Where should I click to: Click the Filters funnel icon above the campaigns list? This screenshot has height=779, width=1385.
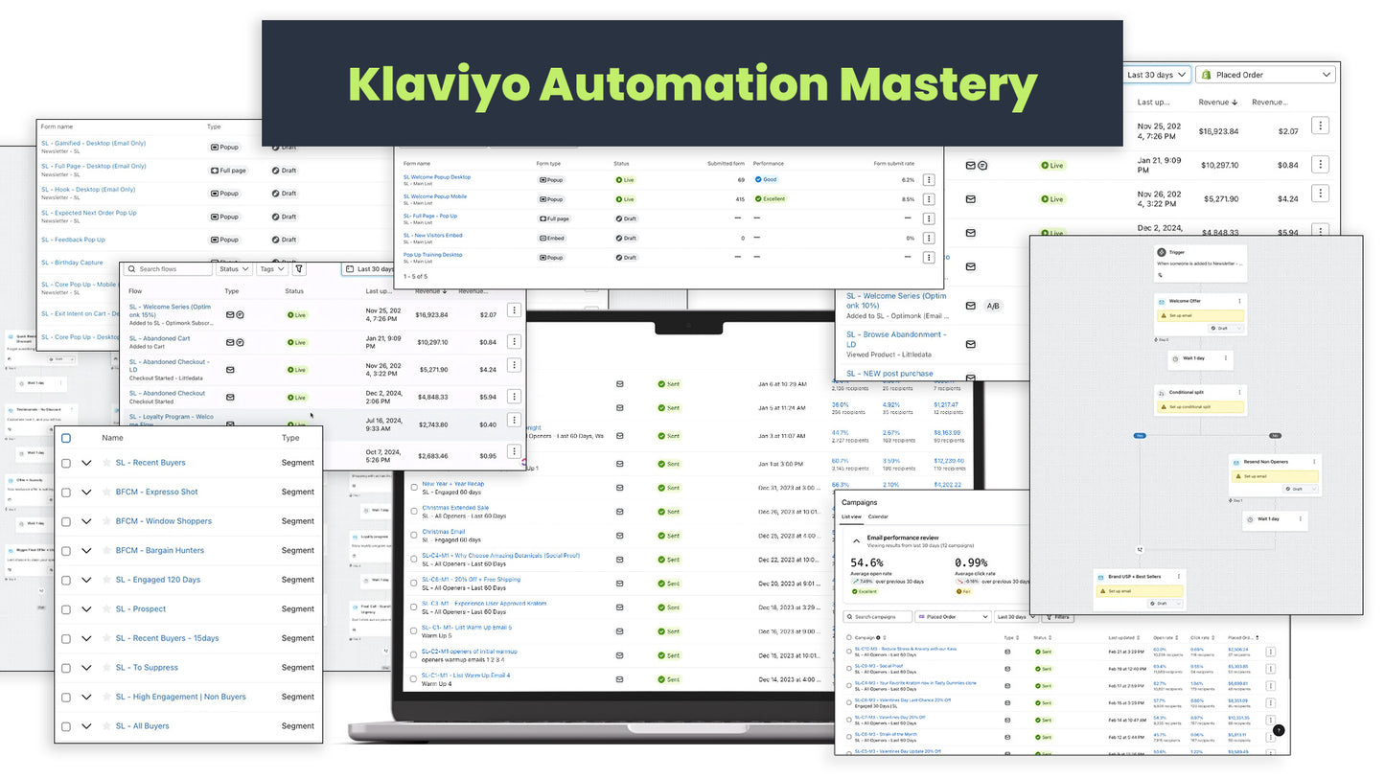click(1050, 617)
